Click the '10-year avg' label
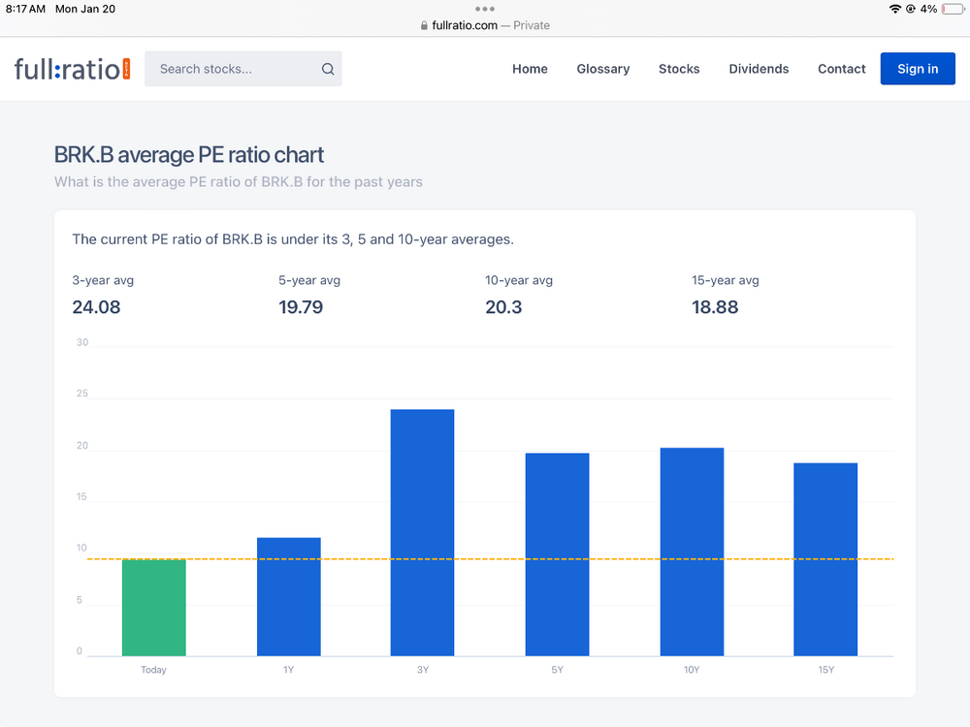Viewport: 970px width, 727px height. (x=518, y=280)
